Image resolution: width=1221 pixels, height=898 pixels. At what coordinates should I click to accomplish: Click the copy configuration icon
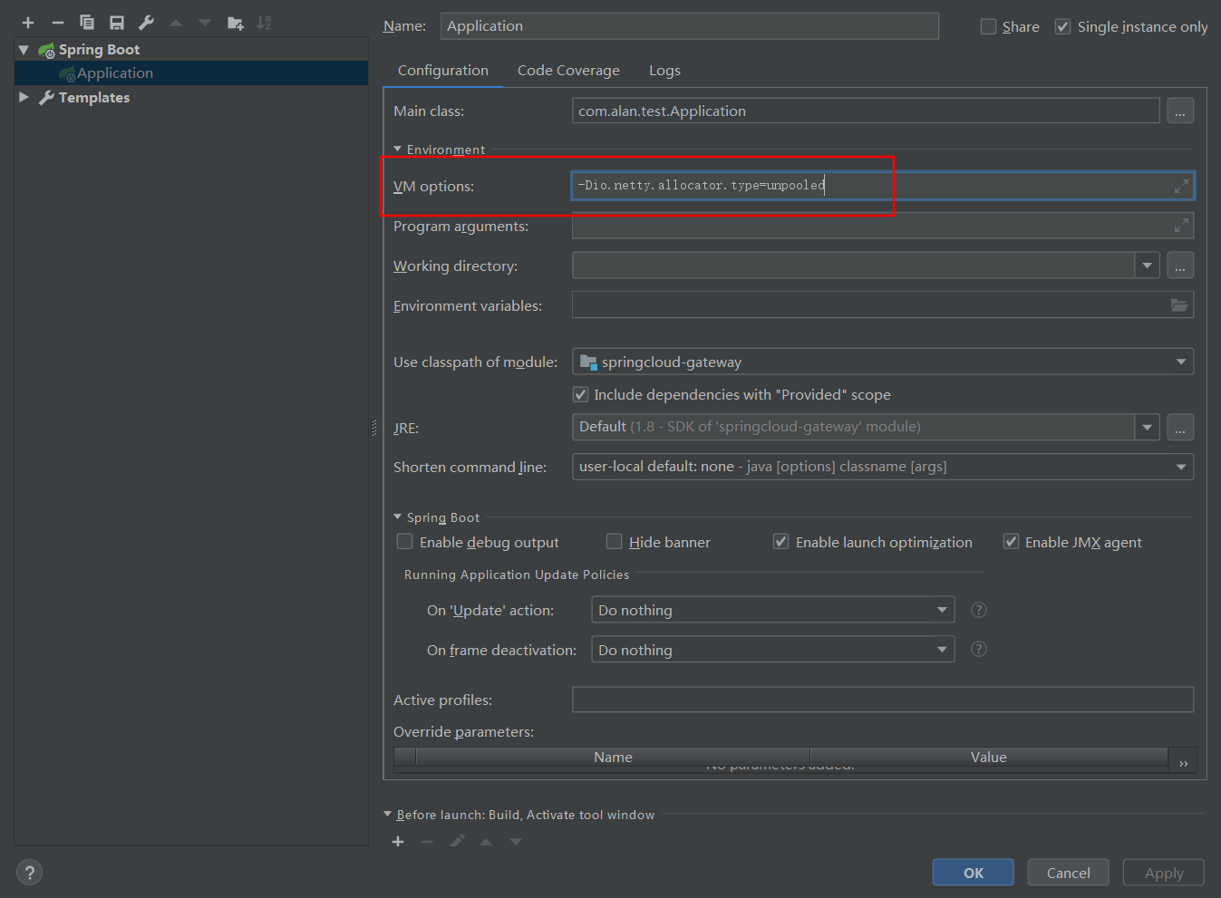point(87,23)
